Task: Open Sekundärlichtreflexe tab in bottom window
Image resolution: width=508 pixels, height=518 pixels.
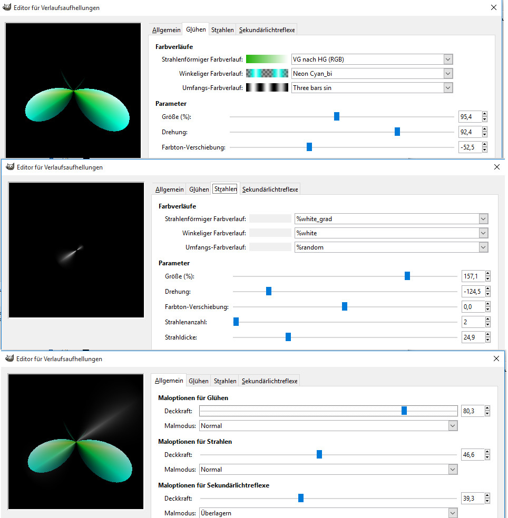Action: (x=269, y=381)
